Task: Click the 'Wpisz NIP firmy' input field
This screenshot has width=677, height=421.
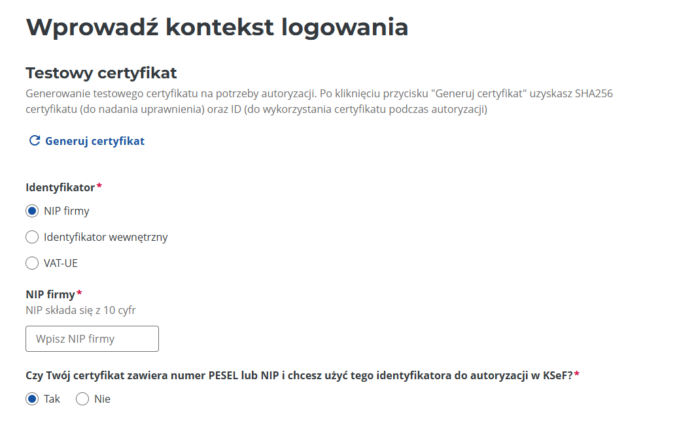Action: (92, 338)
